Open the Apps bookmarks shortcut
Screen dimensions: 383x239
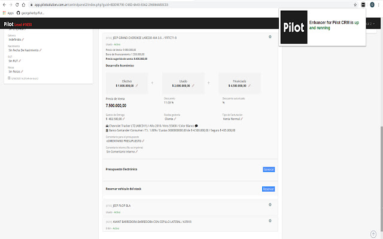click(x=8, y=13)
